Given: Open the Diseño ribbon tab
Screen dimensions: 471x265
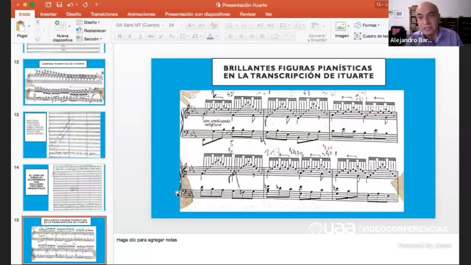Looking at the screenshot, I should coord(74,14).
